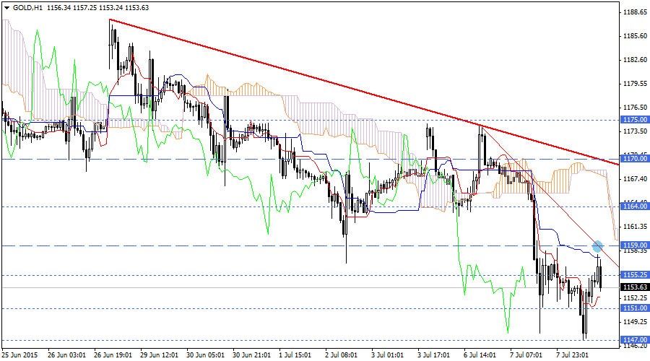This screenshot has width=650, height=361.
Task: Click the 2 Jul 08:01 time axis label
Action: 341,355
